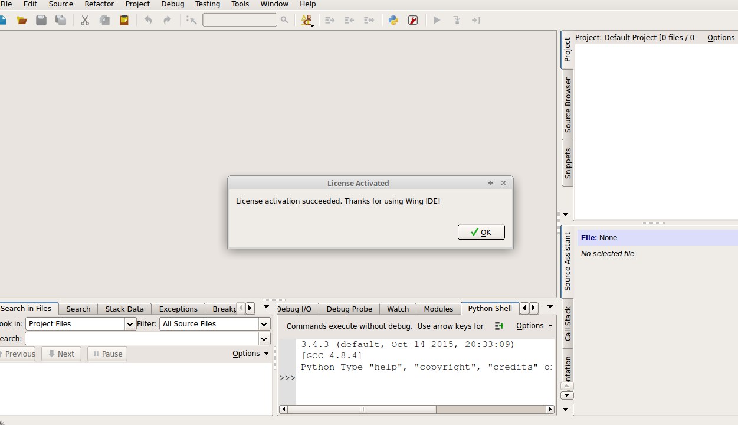This screenshot has width=738, height=425.
Task: Click the Python Shell green plus list icon
Action: [x=499, y=325]
